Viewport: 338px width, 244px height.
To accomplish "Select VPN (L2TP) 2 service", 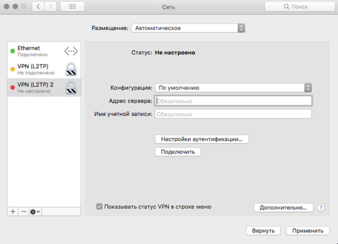I will coord(32,87).
